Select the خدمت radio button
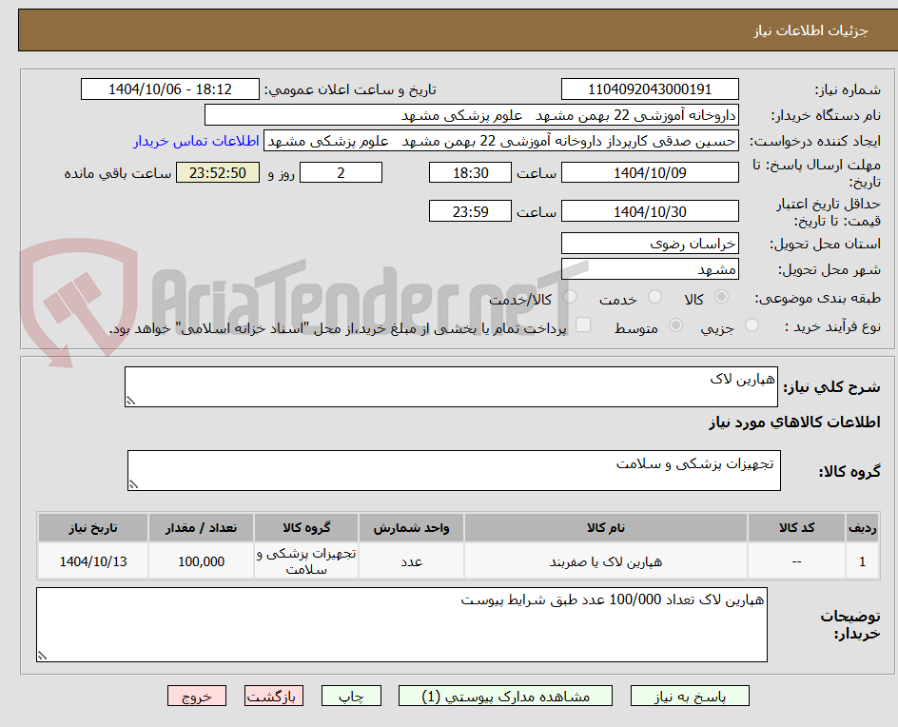The width and height of the screenshot is (898, 727). 654,297
